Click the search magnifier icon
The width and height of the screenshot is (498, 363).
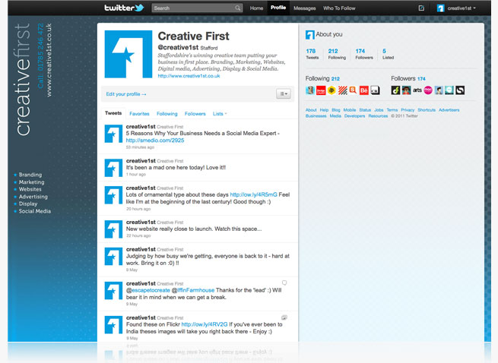tap(237, 8)
